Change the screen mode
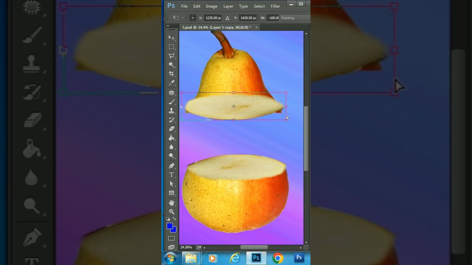 point(171,247)
